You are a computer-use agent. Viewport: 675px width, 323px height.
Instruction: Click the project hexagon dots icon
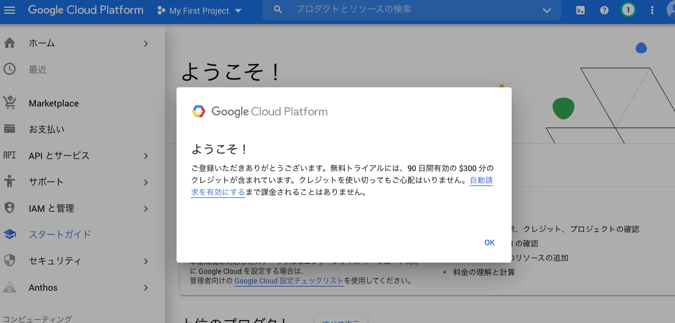tap(161, 11)
